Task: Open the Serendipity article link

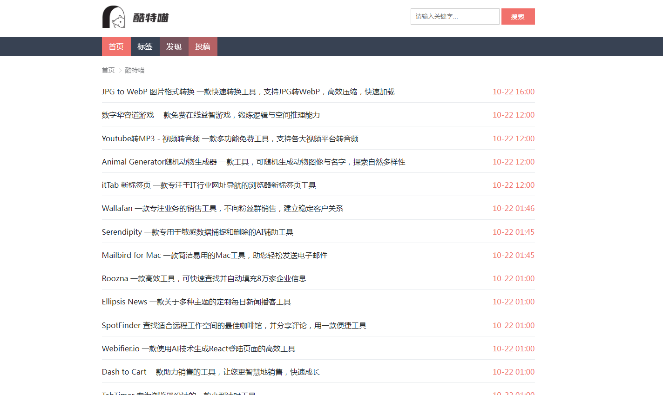Action: click(x=197, y=232)
